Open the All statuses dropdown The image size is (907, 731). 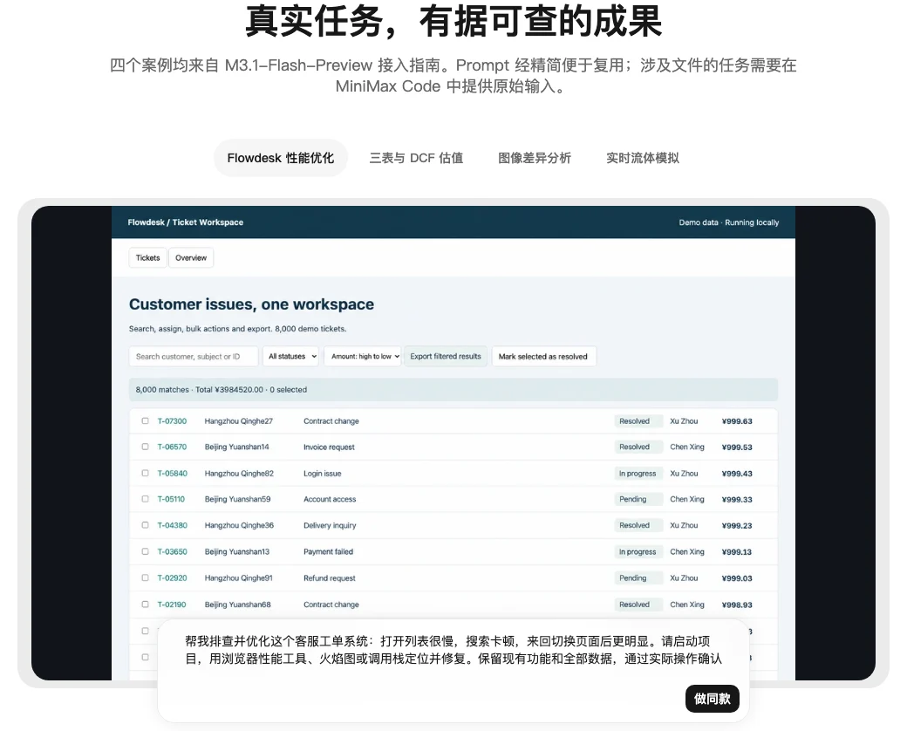291,357
